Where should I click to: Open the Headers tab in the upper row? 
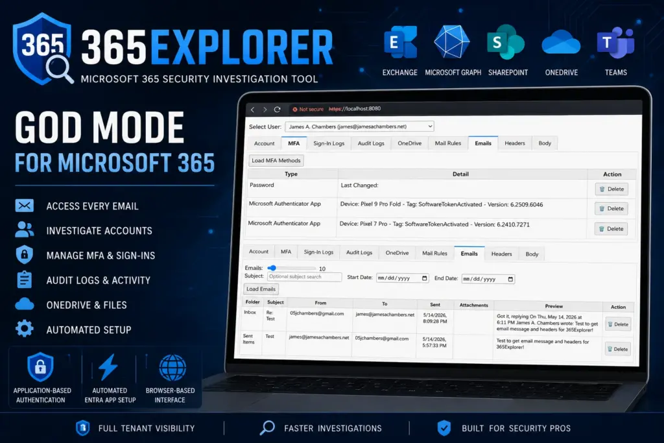[x=515, y=143]
